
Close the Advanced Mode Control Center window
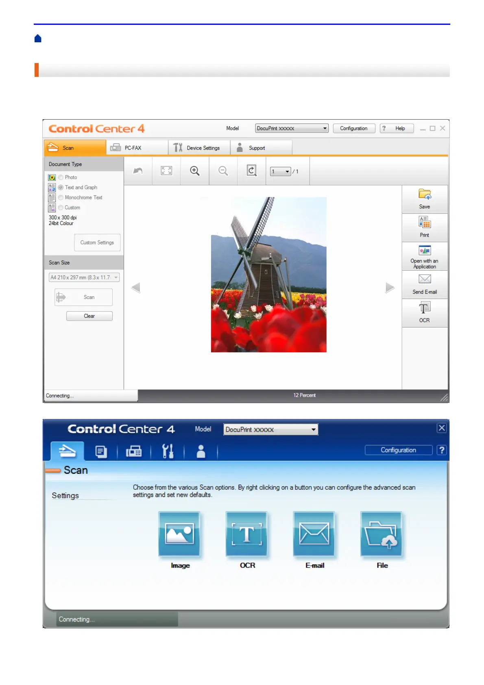tap(442, 428)
